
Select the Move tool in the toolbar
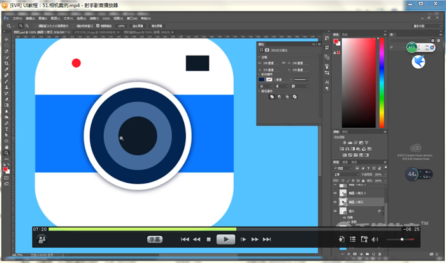click(x=6, y=40)
